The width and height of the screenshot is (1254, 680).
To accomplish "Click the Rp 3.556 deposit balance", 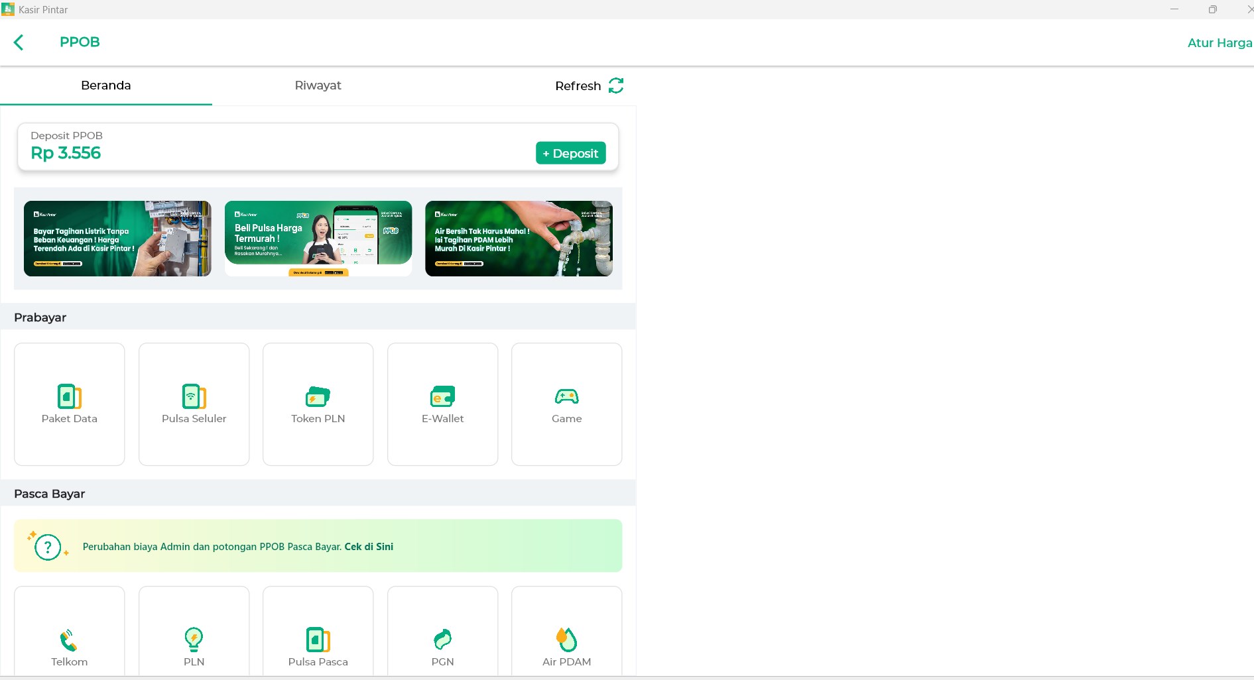I will point(66,153).
